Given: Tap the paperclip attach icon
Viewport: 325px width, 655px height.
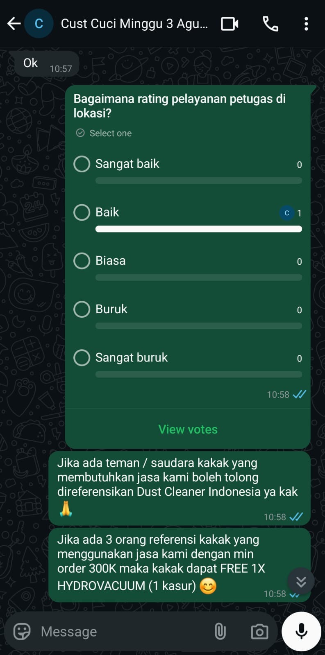Looking at the screenshot, I should point(220,631).
